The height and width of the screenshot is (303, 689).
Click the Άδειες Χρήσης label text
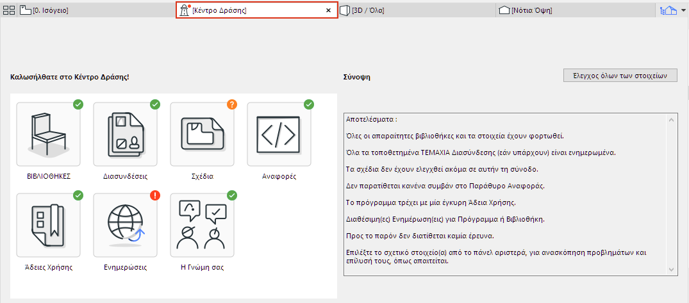coord(48,267)
